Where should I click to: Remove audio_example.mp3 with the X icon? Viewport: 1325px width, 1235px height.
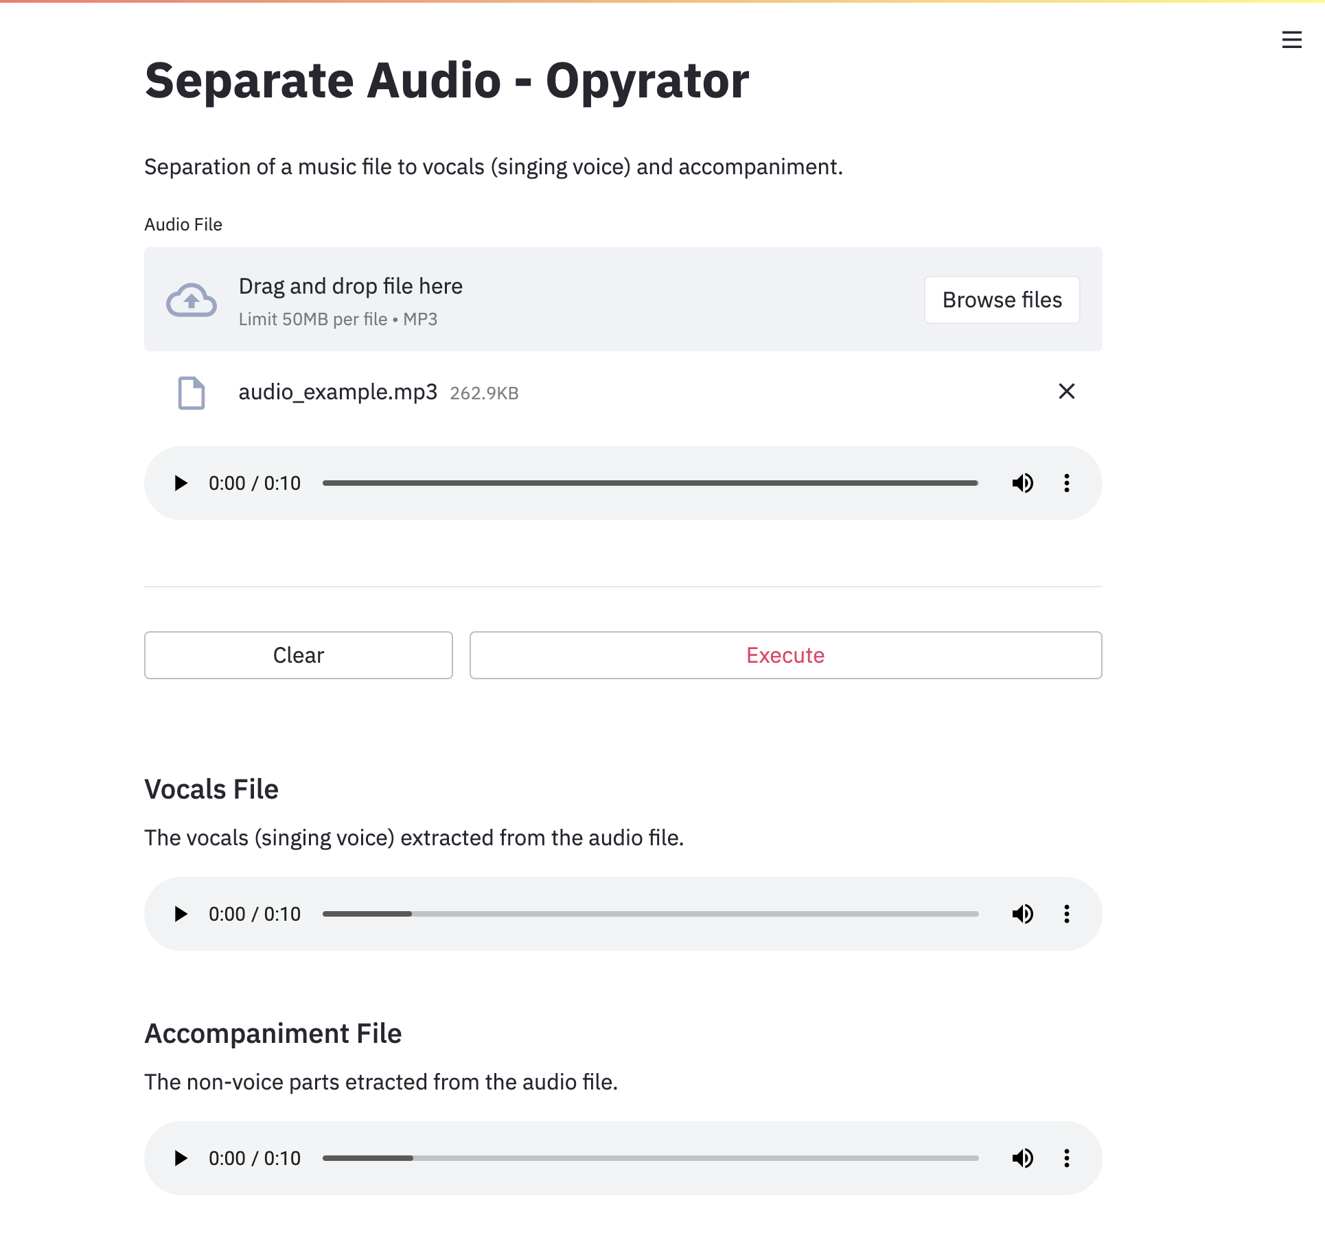click(x=1066, y=391)
